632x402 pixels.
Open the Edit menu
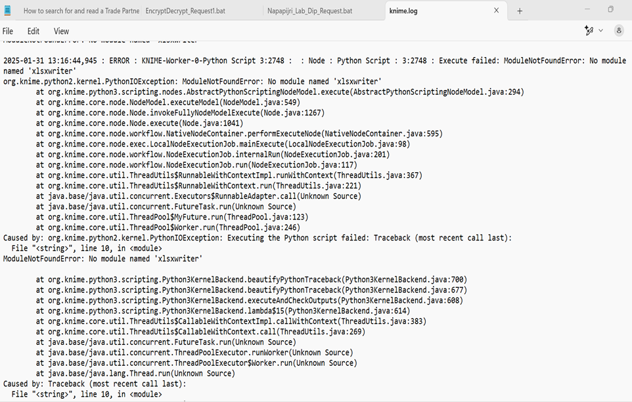[x=34, y=31]
